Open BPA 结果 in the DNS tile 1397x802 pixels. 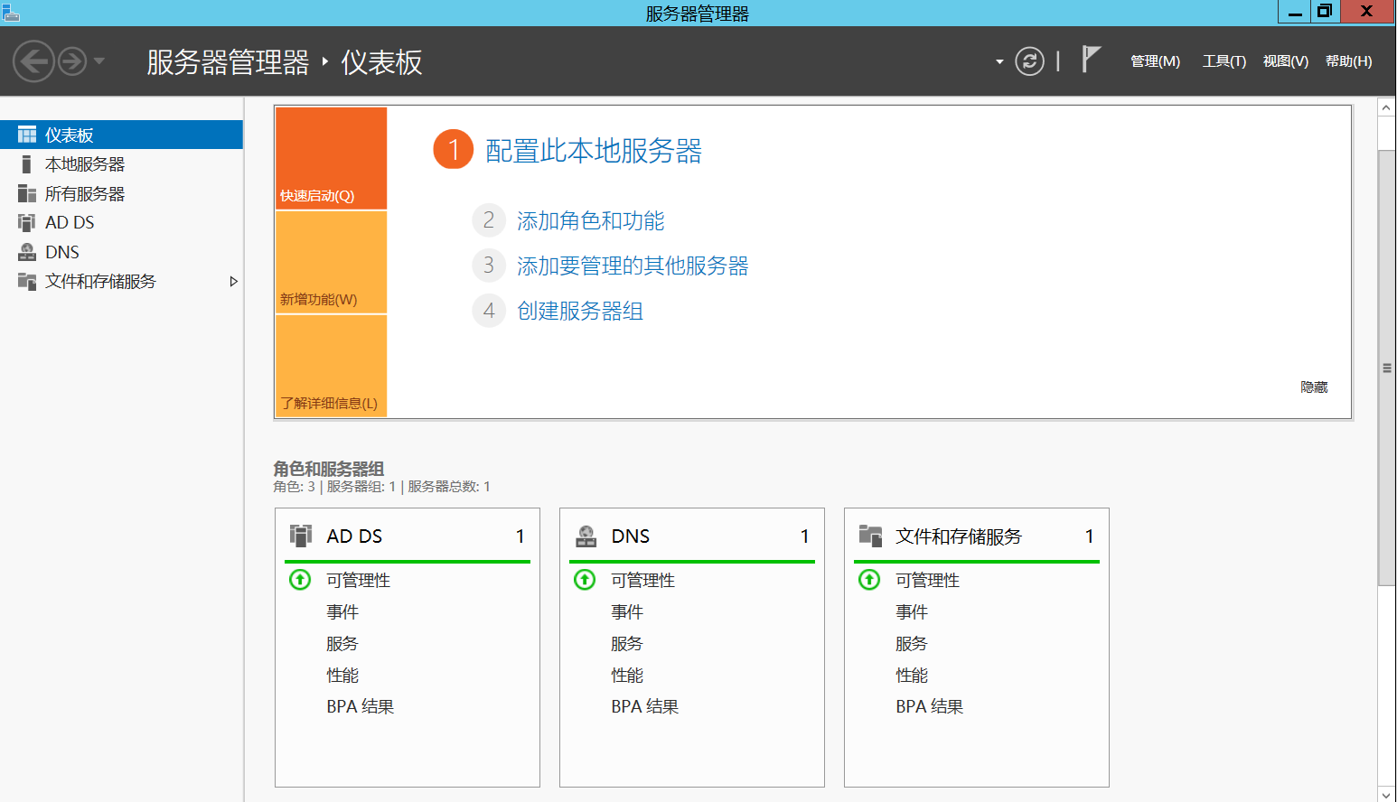point(644,707)
